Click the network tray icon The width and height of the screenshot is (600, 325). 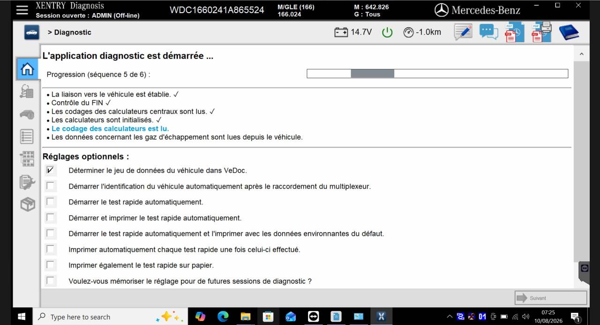[x=515, y=317]
